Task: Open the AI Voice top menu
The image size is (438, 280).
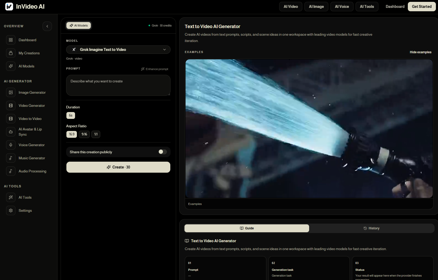Action: tap(342, 7)
